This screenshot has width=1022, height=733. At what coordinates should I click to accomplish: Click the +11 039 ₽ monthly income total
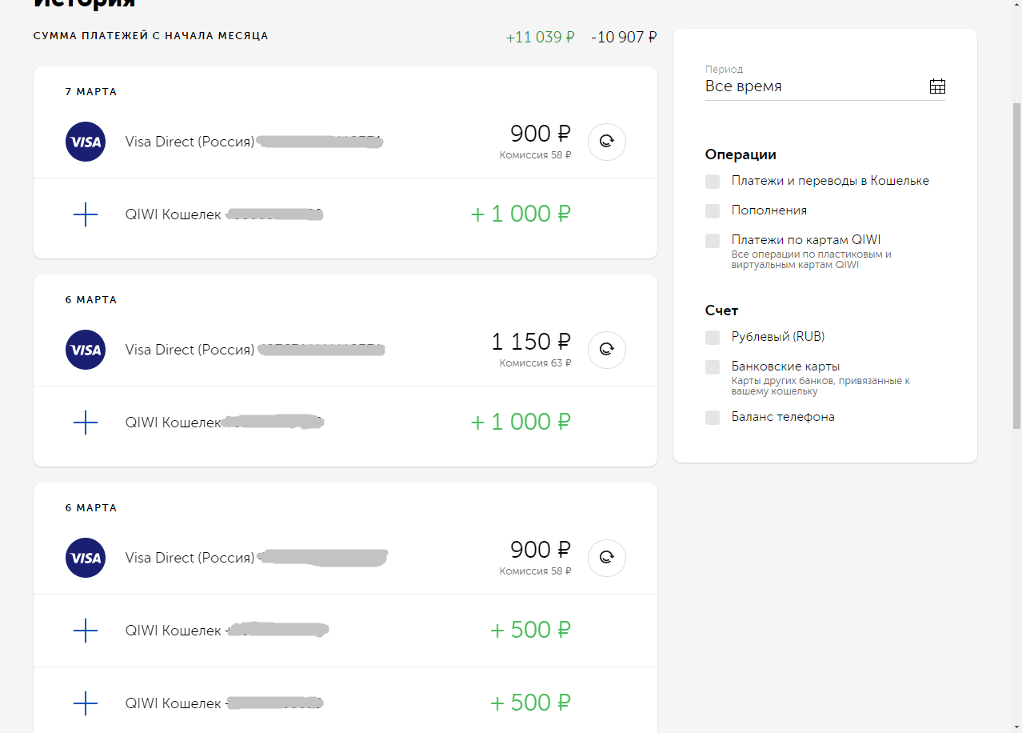541,37
